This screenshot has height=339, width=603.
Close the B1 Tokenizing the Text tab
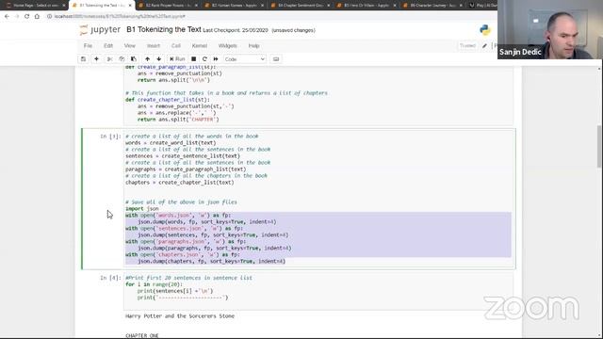tap(130, 6)
